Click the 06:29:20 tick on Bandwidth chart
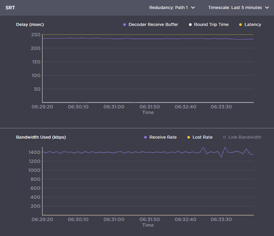The image size is (274, 236). 42,220
